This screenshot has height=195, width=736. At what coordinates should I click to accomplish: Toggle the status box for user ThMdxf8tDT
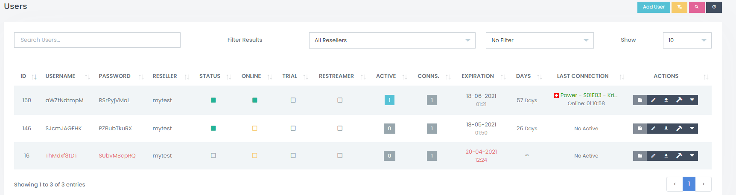[x=213, y=156]
